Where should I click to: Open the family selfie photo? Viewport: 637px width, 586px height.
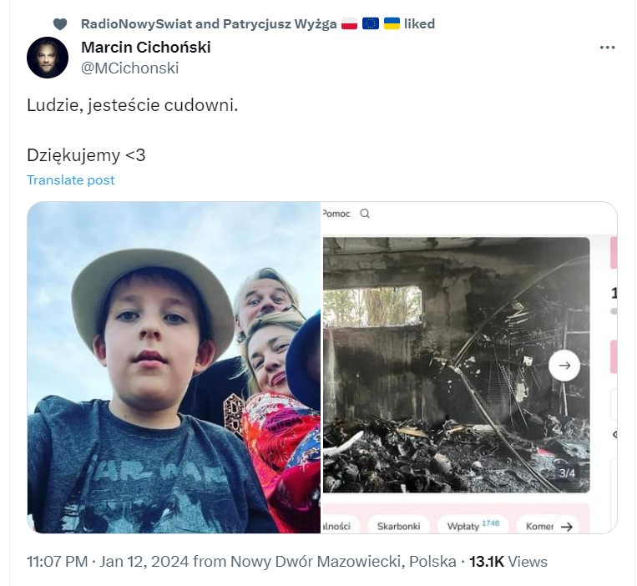(x=174, y=367)
